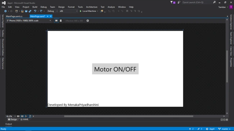The width and height of the screenshot is (234, 131).
Task: Save the file with the disk icon
Action: tap(26, 11)
